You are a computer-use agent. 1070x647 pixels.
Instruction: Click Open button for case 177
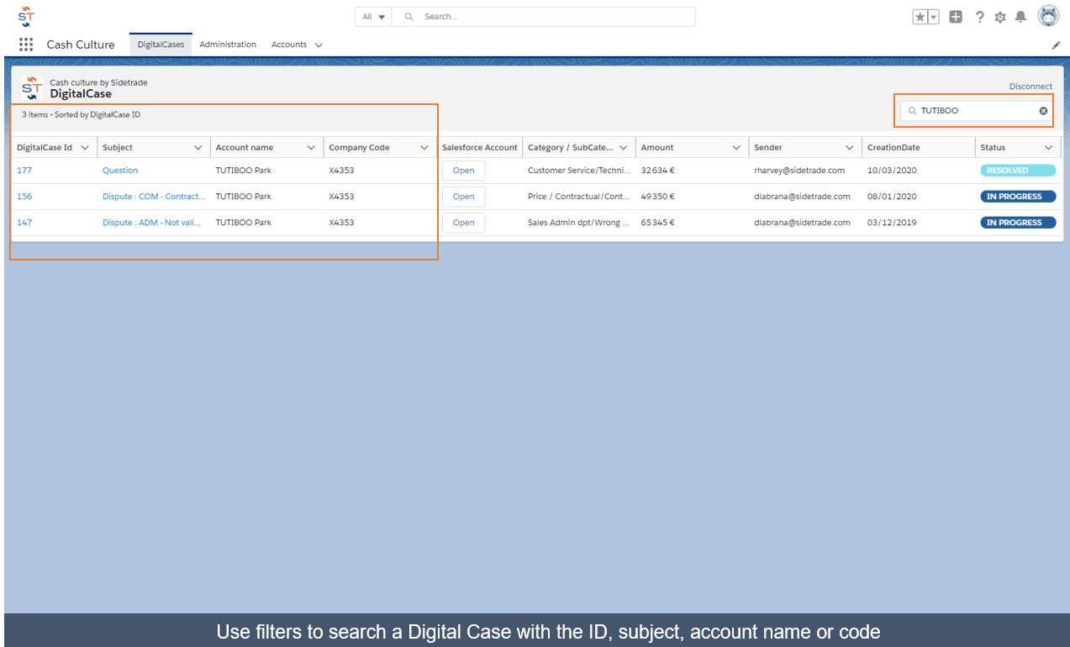pyautogui.click(x=464, y=171)
